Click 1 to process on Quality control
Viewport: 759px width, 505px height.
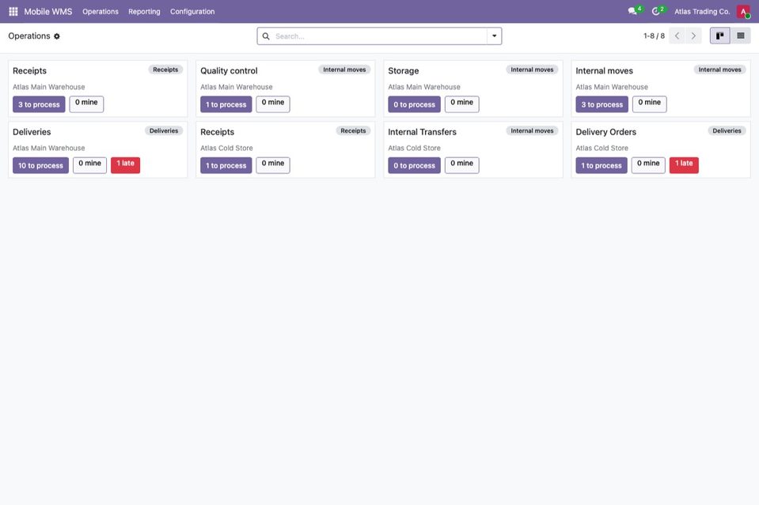pyautogui.click(x=226, y=104)
